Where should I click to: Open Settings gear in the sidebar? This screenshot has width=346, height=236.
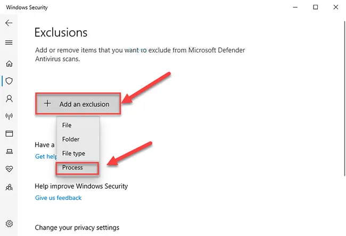point(9,224)
